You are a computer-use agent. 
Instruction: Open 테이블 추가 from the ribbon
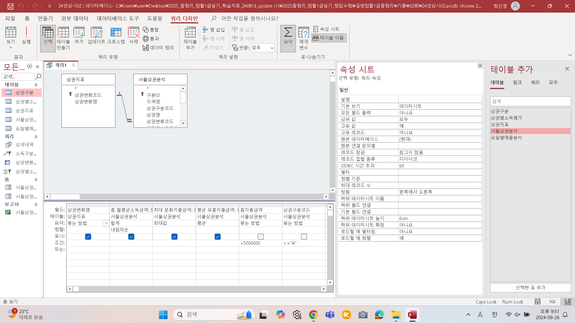click(190, 38)
